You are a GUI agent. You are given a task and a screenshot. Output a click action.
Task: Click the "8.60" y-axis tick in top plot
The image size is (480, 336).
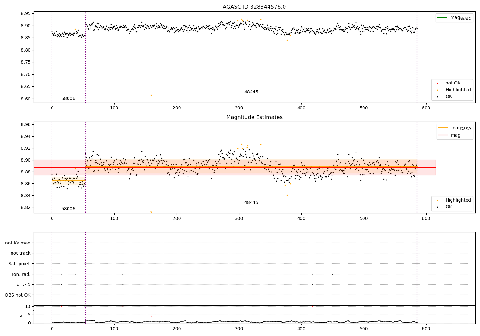pyautogui.click(x=26, y=99)
